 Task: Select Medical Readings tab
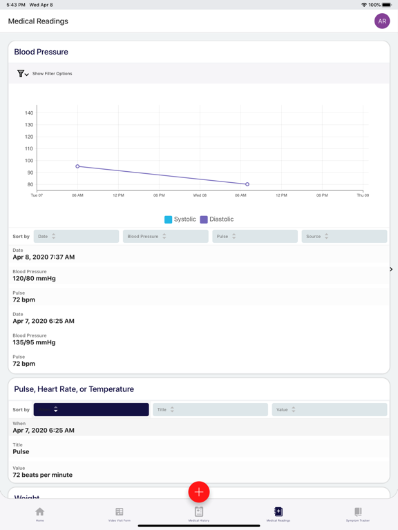point(278,514)
